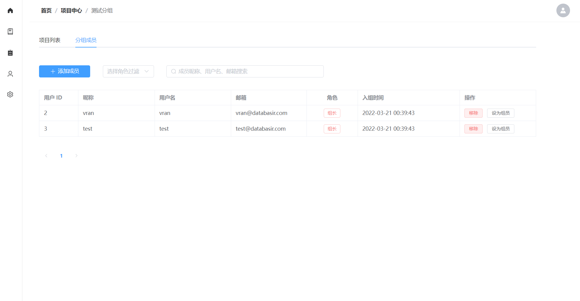Open the bookmark document sidebar icon
This screenshot has height=301, width=580.
10,31
